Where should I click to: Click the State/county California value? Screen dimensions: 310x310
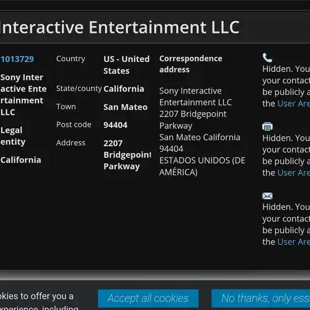pyautogui.click(x=123, y=89)
